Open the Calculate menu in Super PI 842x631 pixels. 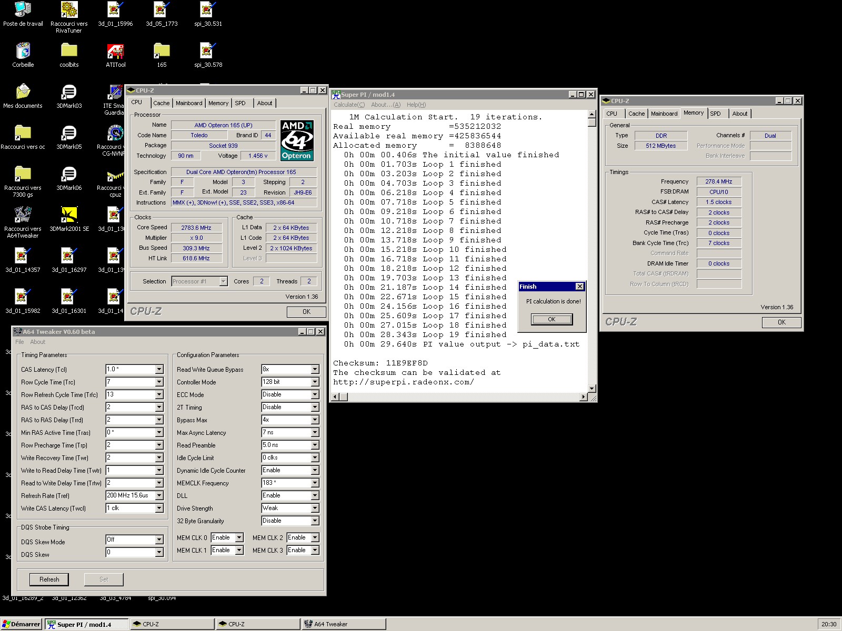[x=349, y=105]
